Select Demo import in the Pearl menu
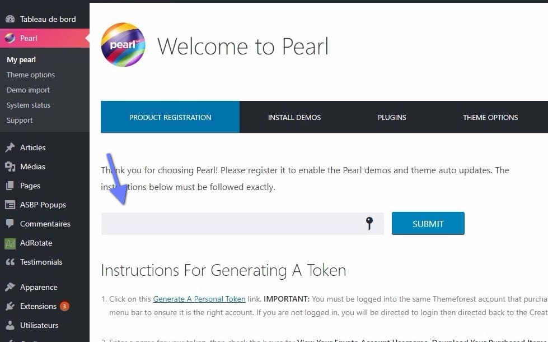 pos(29,90)
